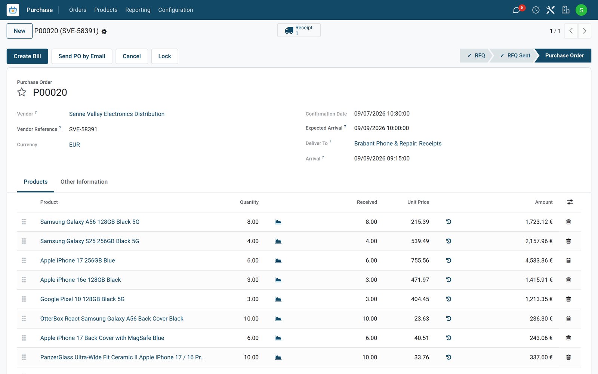Open price history for Samsung Galaxy S25
The height and width of the screenshot is (374, 598).
pos(449,241)
